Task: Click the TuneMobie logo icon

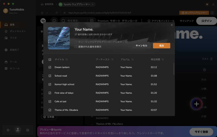Action: (5, 11)
